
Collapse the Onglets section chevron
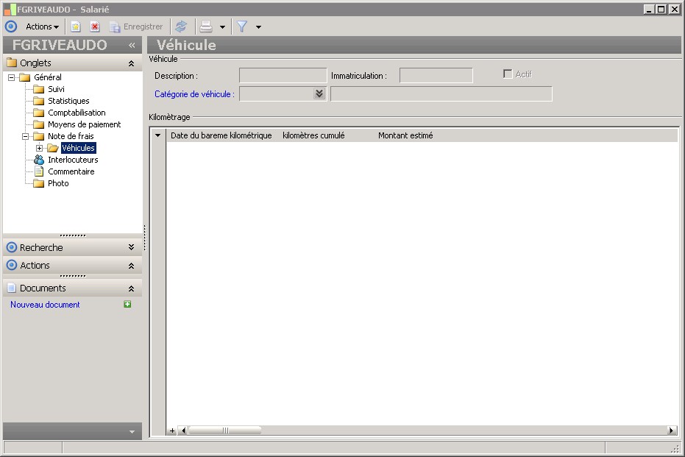point(131,63)
